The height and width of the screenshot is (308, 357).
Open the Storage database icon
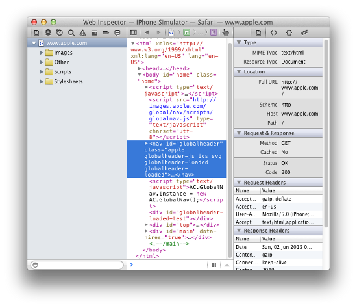pyautogui.click(x=48, y=33)
